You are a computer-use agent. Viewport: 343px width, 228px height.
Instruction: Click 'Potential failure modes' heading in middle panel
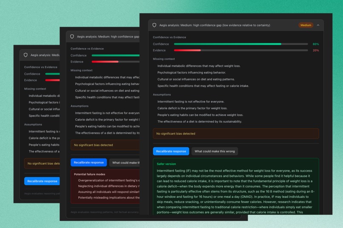click(89, 175)
